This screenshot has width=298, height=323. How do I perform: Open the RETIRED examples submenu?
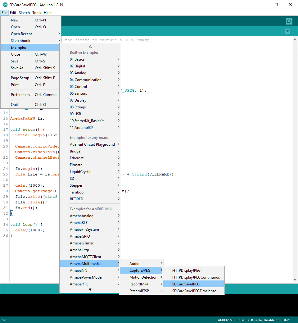coord(90,199)
